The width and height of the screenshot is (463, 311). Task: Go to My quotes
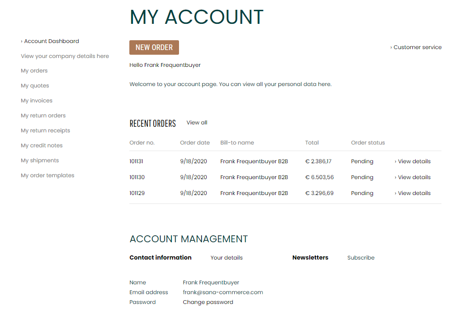[x=35, y=86]
